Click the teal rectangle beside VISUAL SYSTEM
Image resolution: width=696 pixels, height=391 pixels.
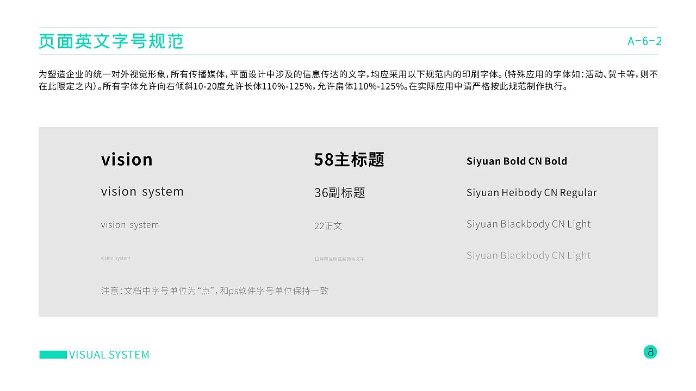coord(53,355)
